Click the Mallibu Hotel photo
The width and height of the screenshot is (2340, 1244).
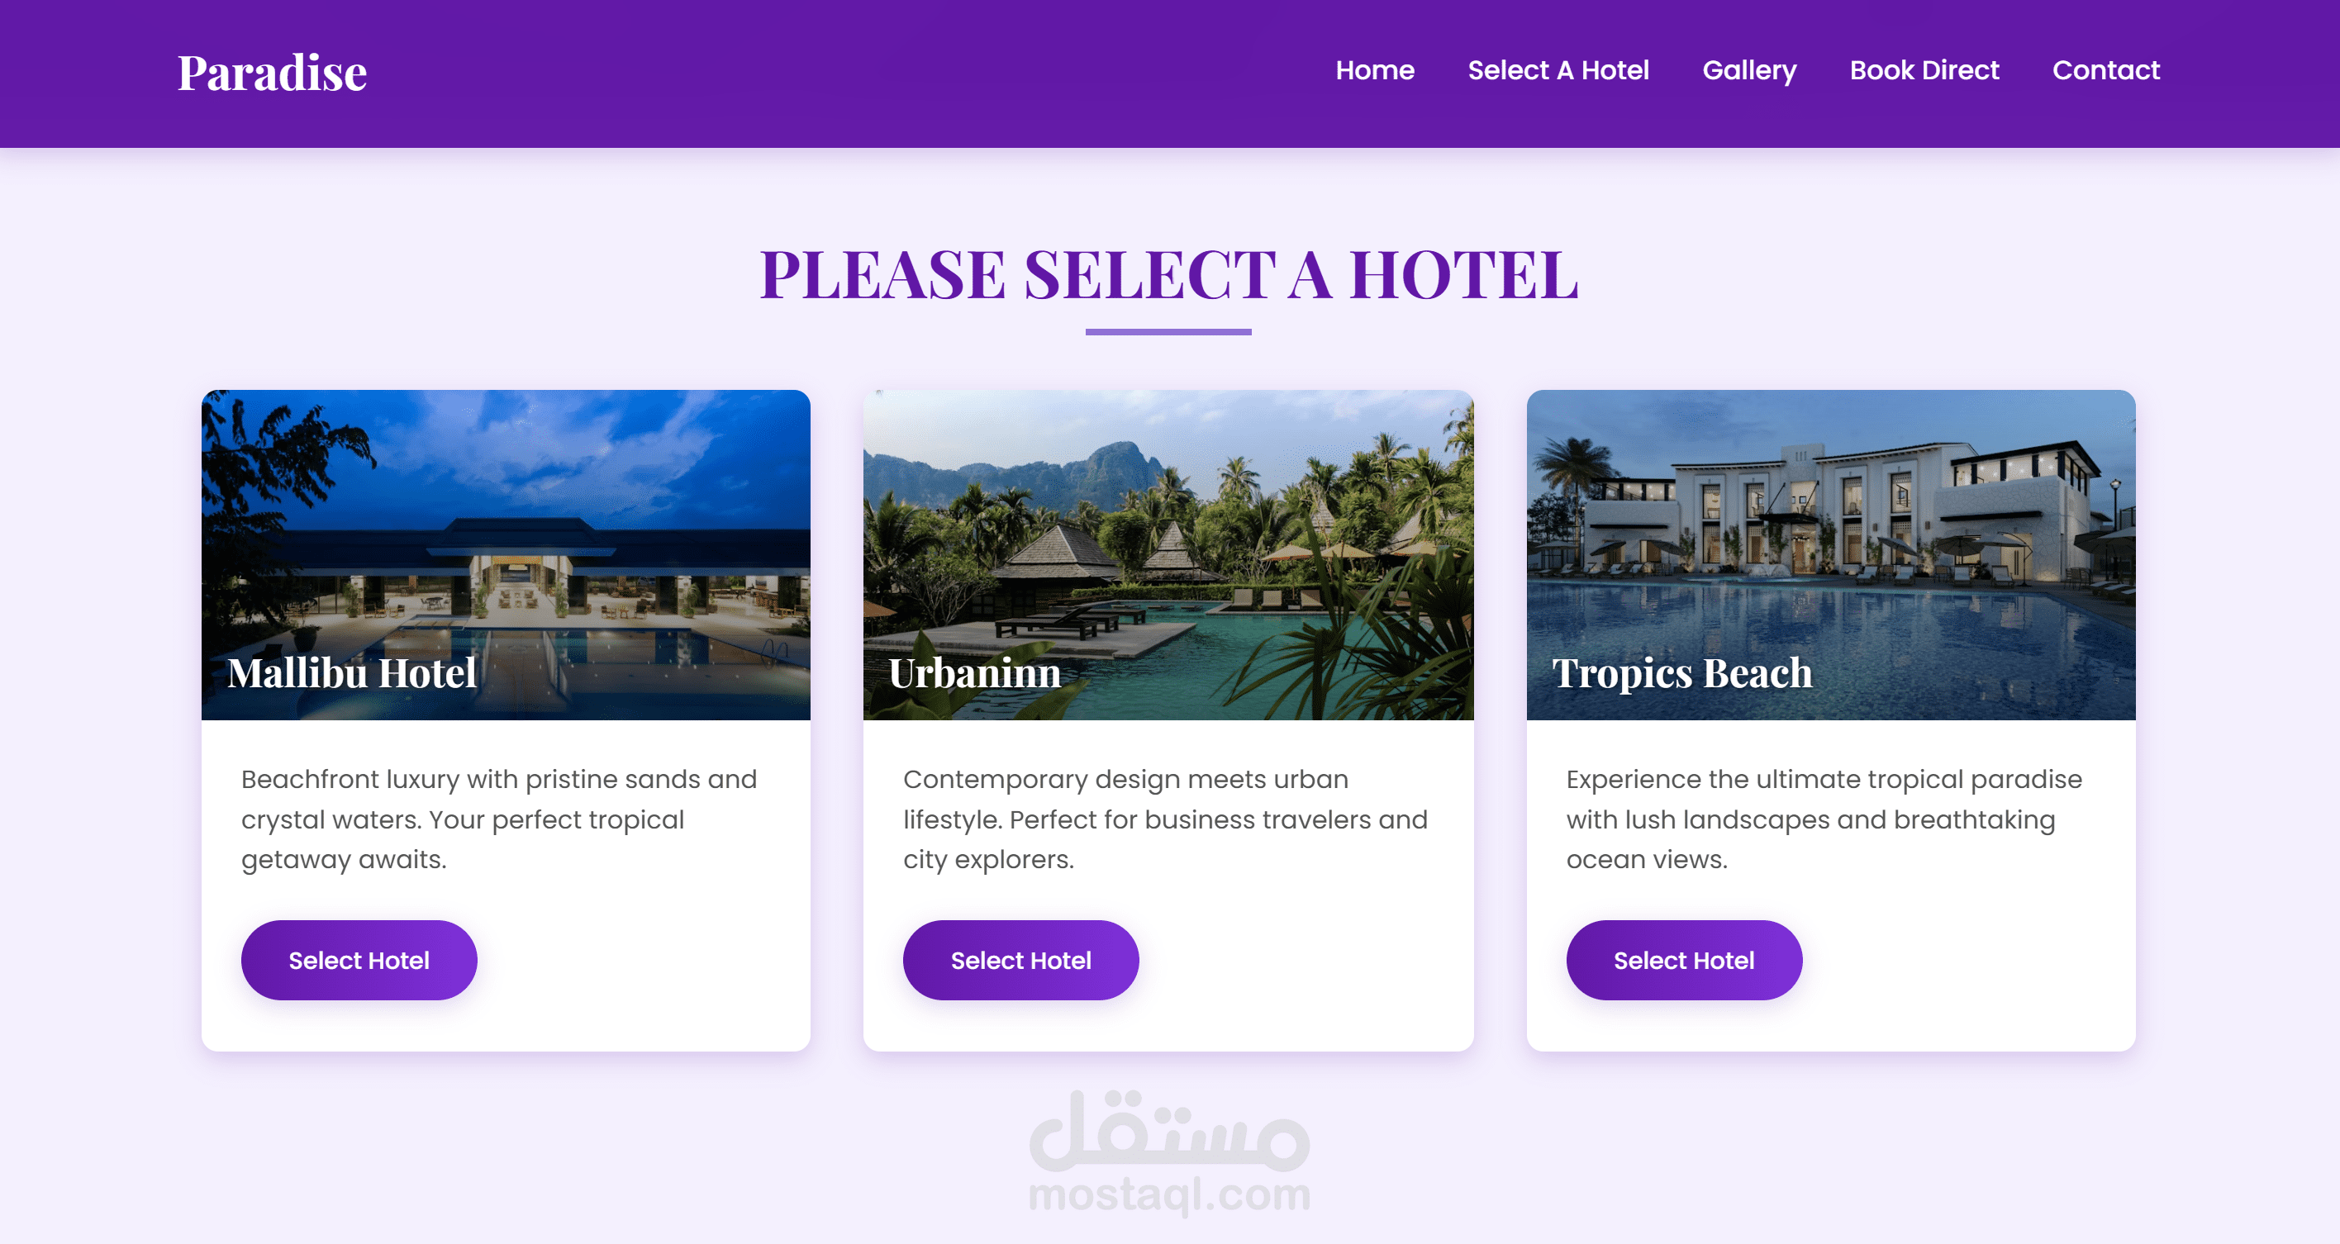pyautogui.click(x=506, y=554)
